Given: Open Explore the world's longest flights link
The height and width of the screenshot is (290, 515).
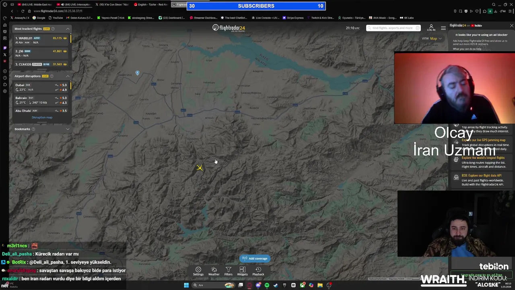Looking at the screenshot, I should click(x=483, y=158).
